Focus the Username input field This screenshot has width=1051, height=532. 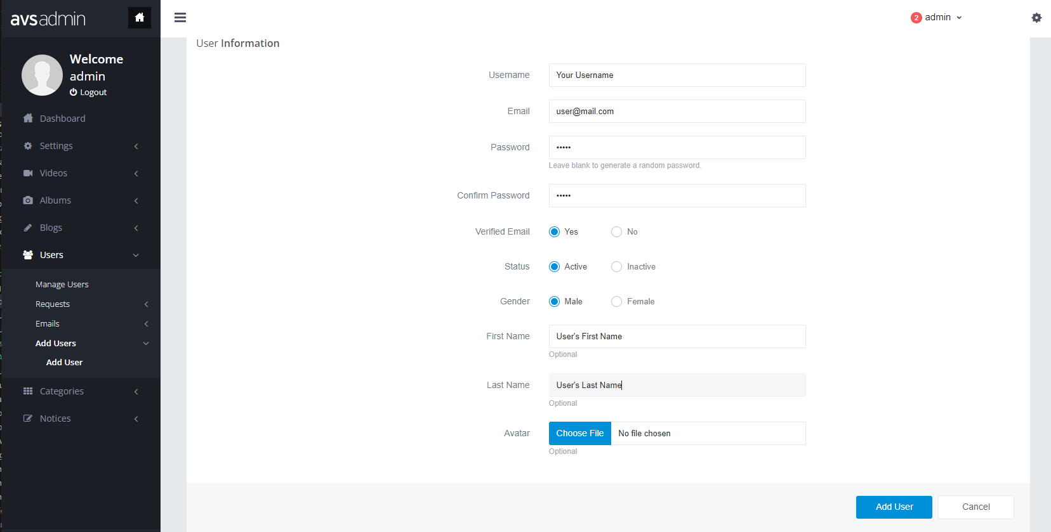677,75
